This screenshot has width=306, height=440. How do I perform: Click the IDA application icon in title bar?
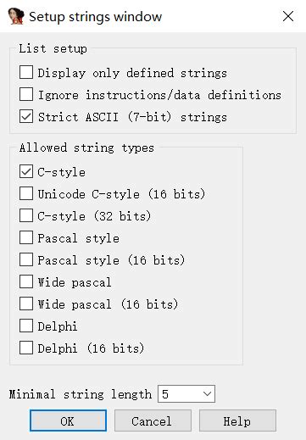(16, 16)
